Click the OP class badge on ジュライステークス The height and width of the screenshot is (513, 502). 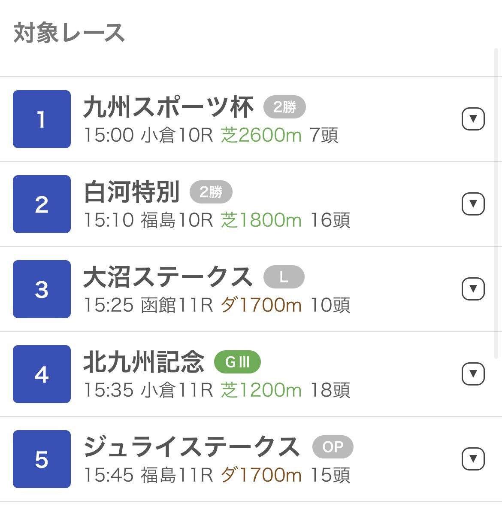click(x=333, y=447)
